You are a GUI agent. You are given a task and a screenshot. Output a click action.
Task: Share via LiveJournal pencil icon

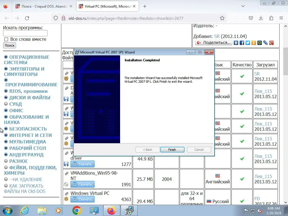pos(265,43)
